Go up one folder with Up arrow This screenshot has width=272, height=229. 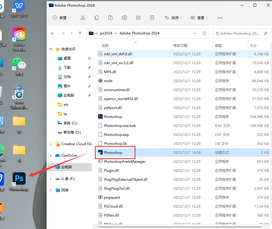tap(80, 33)
